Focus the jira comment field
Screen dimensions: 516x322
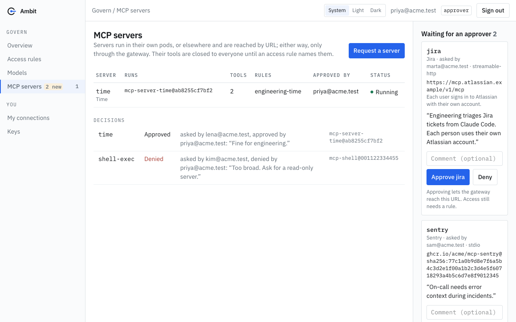coord(464,159)
